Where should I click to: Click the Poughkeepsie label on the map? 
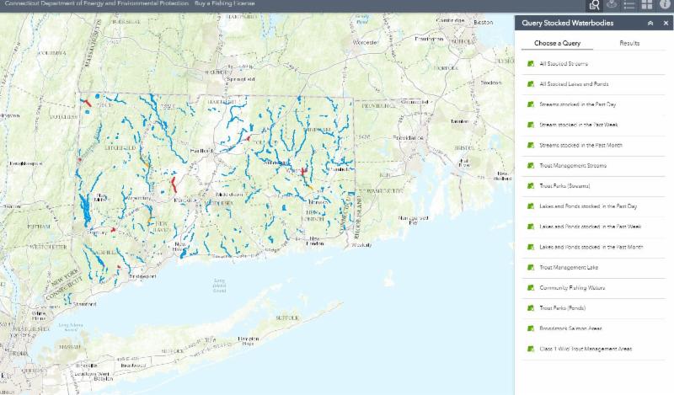26,163
